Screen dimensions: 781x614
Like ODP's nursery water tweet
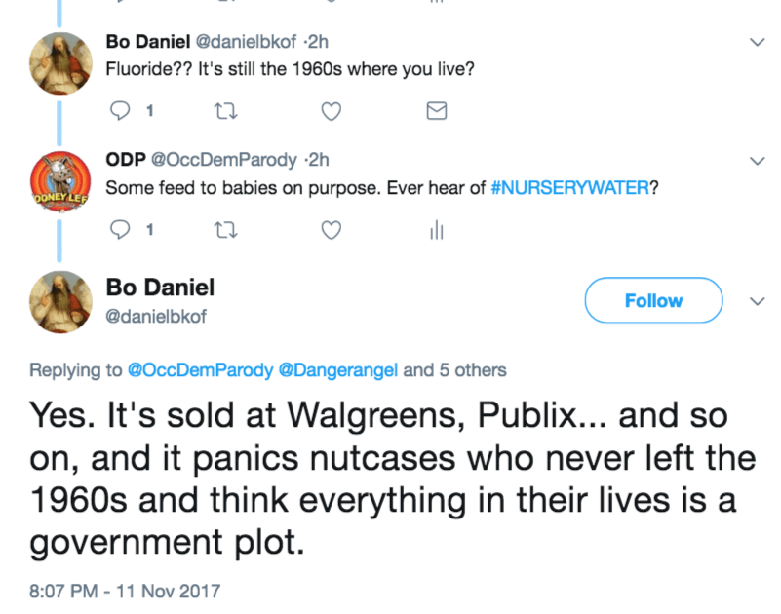pos(332,230)
